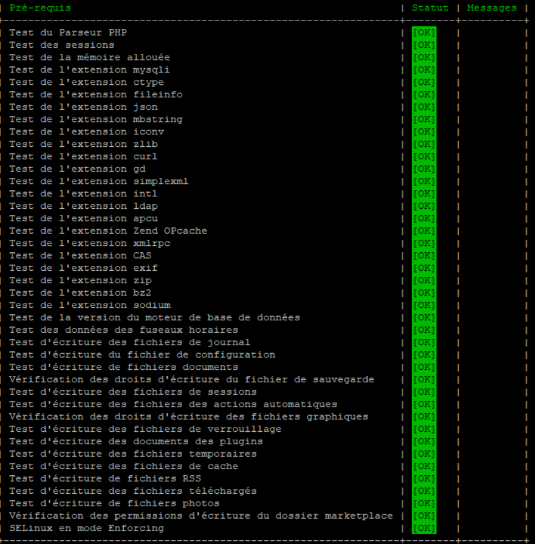Select 'Test d'écriture des fichiers de verrouillage'
The image size is (535, 544).
(146, 429)
